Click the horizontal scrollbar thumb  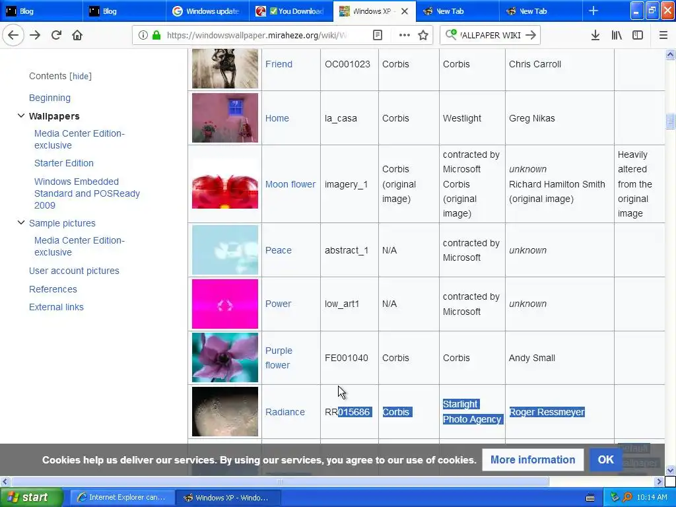coord(279,481)
